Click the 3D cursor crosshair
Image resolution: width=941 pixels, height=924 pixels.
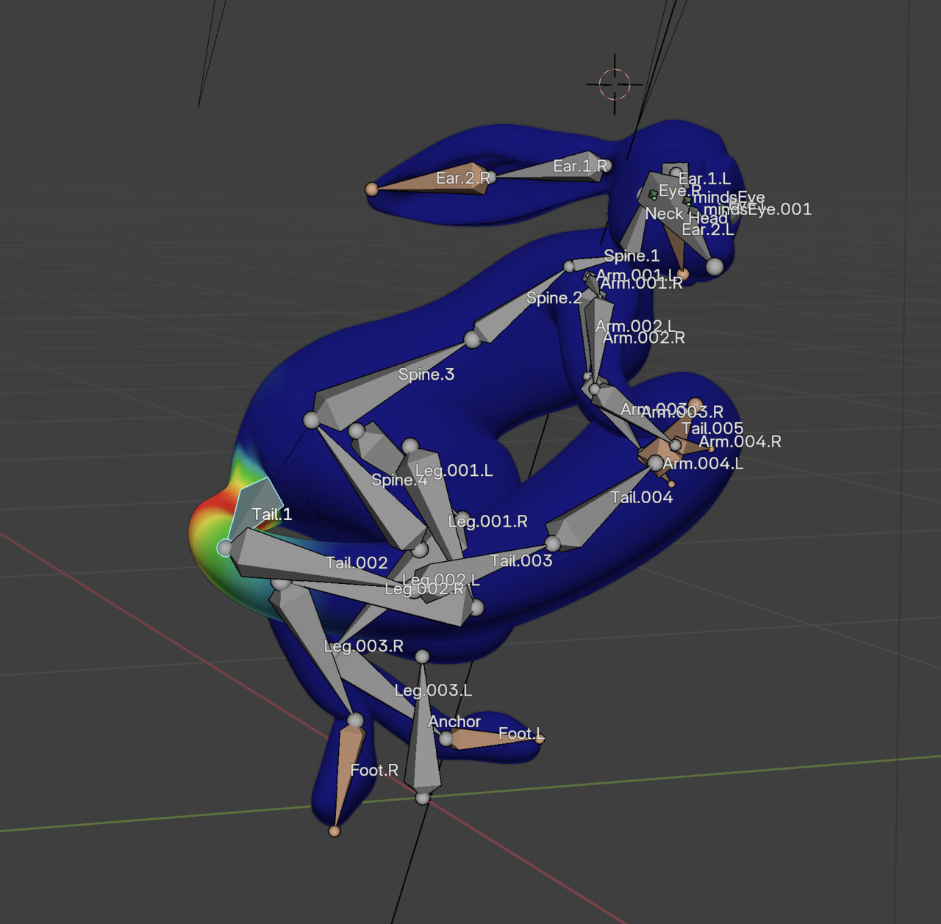[x=615, y=84]
